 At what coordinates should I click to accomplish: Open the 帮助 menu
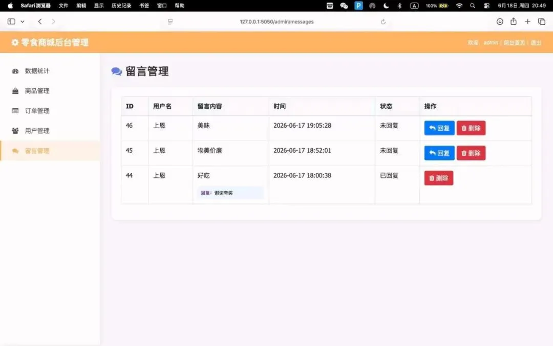179,5
